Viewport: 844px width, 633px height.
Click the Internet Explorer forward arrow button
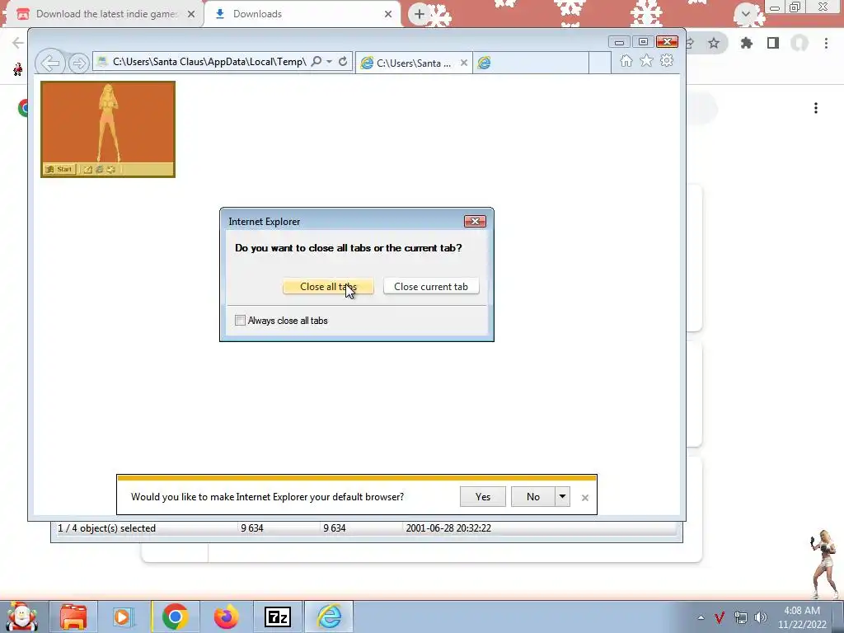78,63
